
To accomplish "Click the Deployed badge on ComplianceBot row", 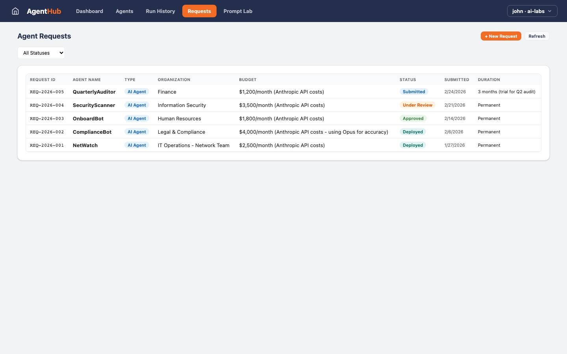I will point(413,132).
